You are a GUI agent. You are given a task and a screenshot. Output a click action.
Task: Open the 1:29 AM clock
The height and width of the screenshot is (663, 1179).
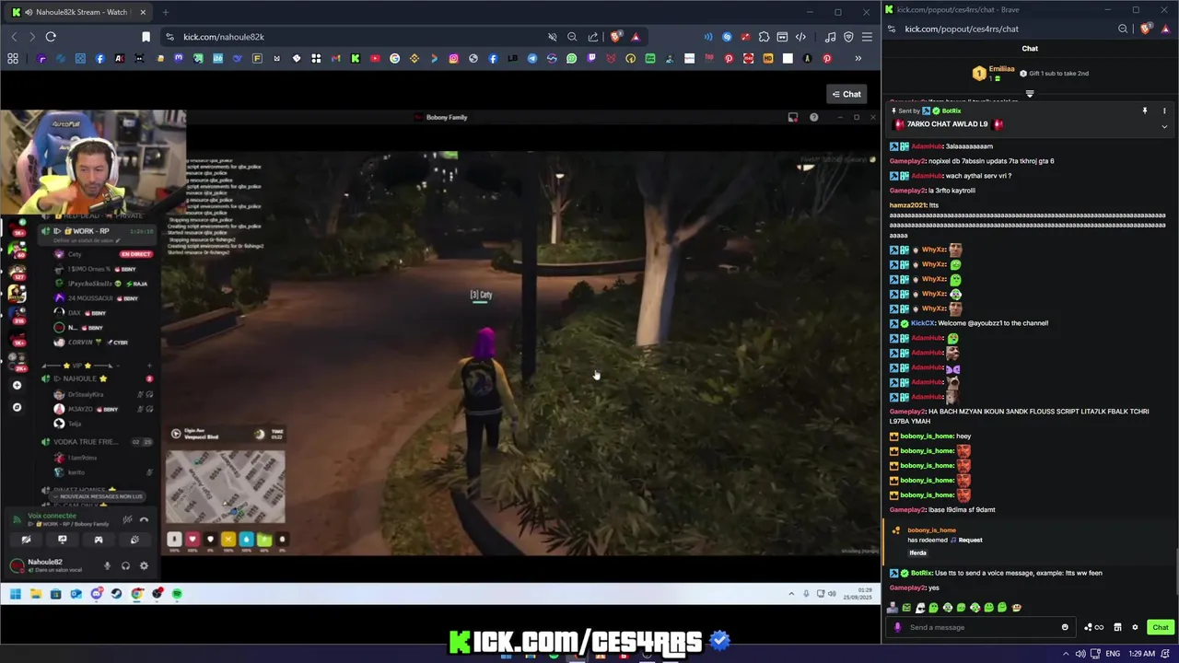pos(1141,654)
